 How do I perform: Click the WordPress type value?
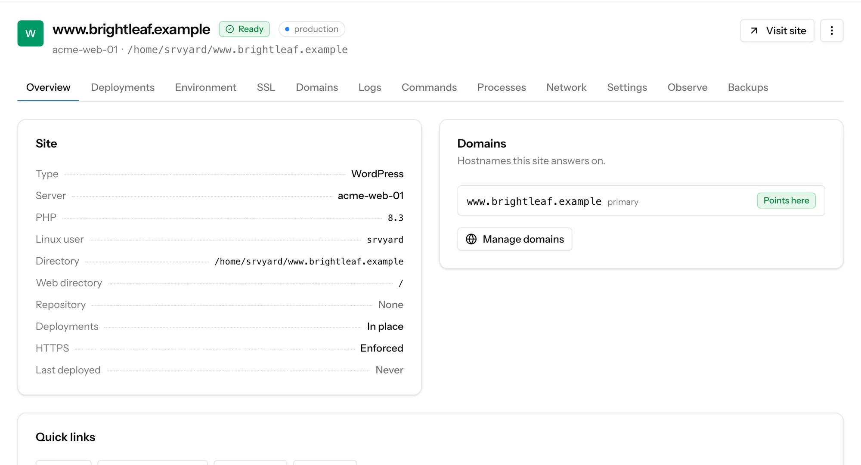click(377, 174)
